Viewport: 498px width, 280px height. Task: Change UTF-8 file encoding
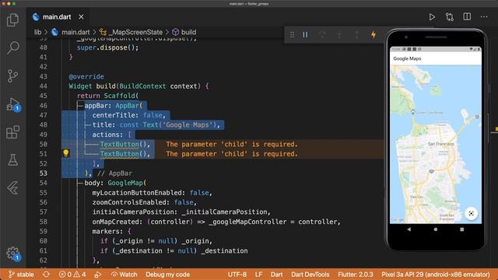(x=237, y=275)
